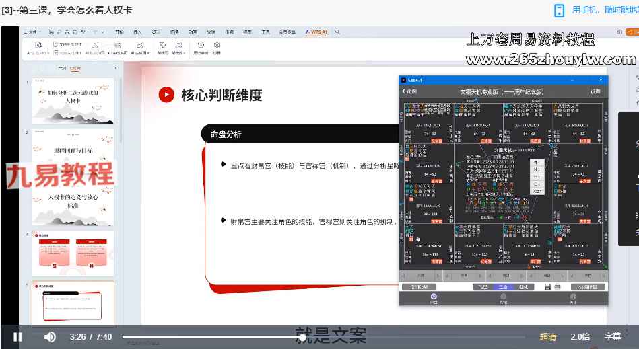639x349 pixels.
Task: Click the save disk icon in chart app
Action: [x=547, y=287]
